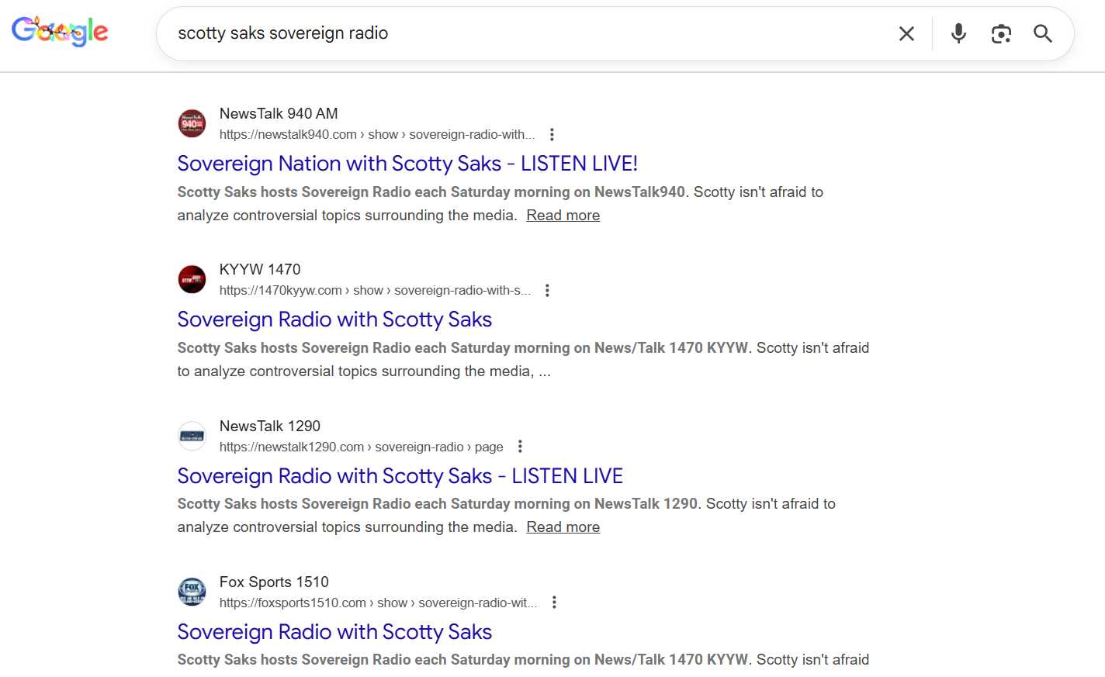Click the NewsTalk 1290 site favicon

(x=192, y=436)
